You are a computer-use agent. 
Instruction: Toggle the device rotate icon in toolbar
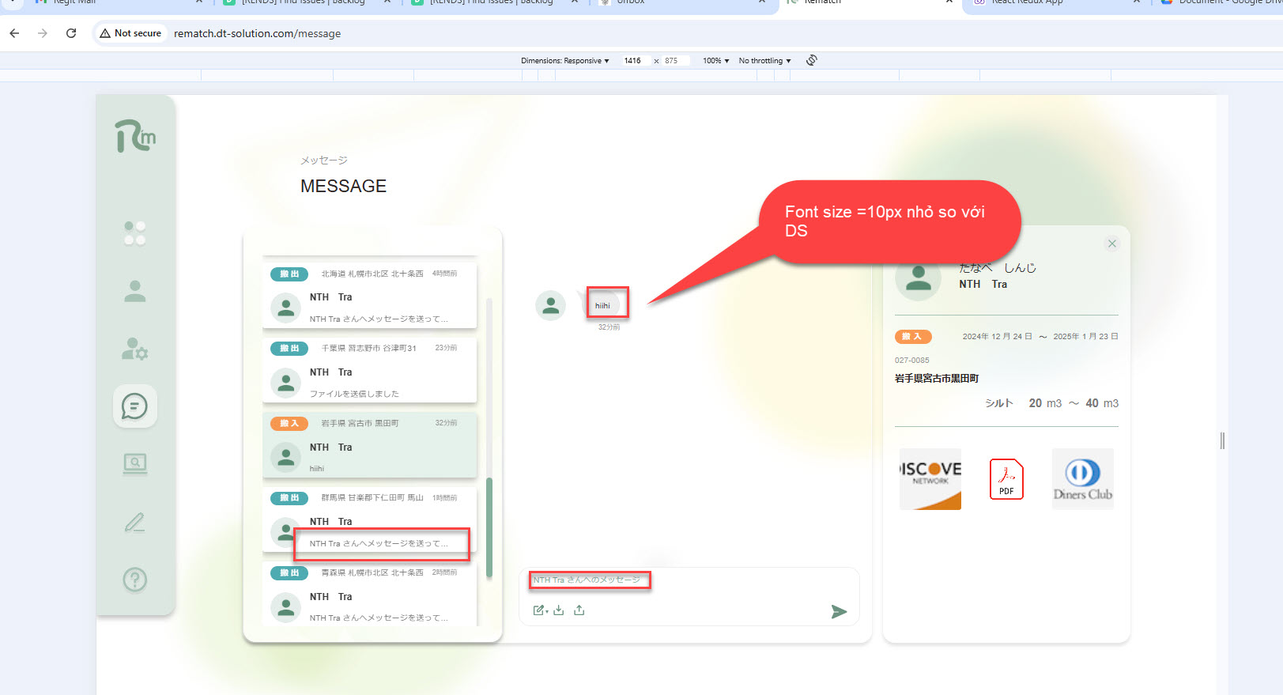tap(812, 61)
